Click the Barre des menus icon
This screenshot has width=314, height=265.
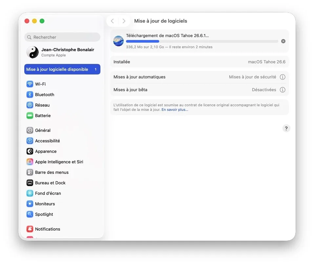tap(30, 172)
